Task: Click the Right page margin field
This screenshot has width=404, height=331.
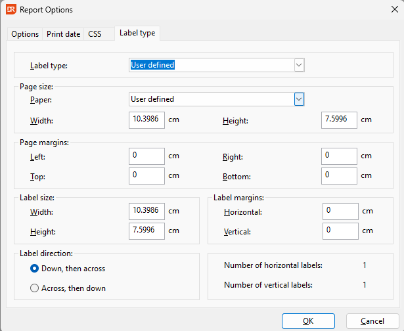Action: pyautogui.click(x=340, y=156)
